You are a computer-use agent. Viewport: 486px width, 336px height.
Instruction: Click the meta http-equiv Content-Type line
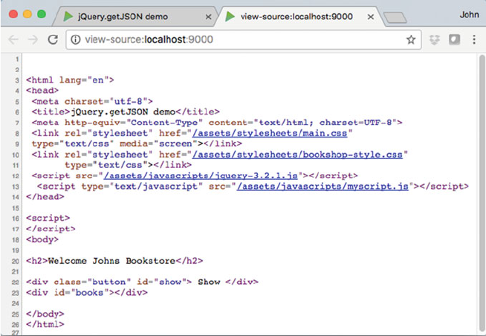click(x=217, y=123)
